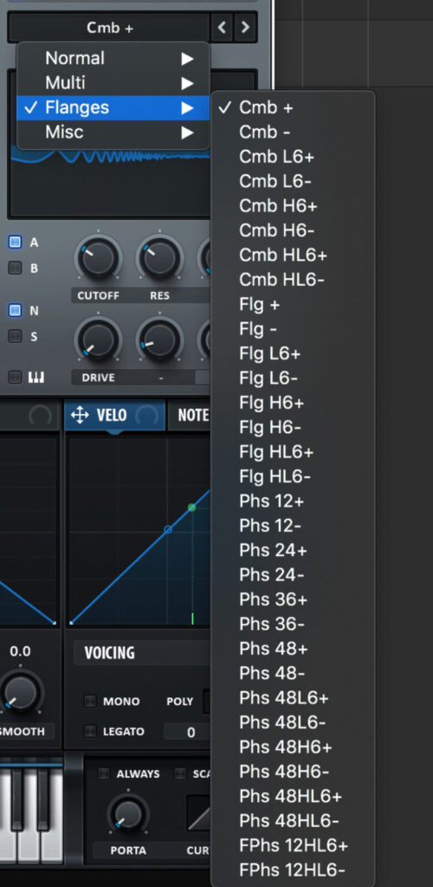This screenshot has width=433, height=887.
Task: Select Flg + filter
Action: tap(292, 304)
